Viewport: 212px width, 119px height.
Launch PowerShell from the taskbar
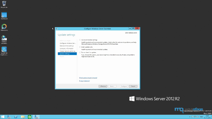pos(16,117)
